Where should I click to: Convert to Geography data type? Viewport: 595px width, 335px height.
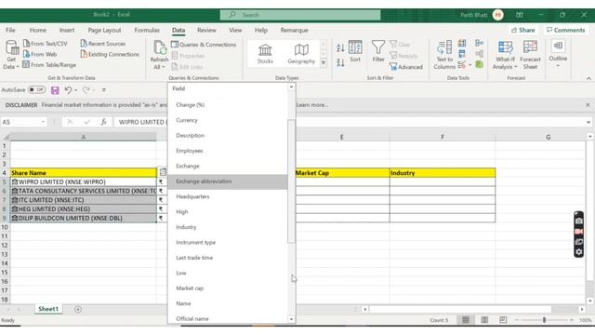click(301, 54)
